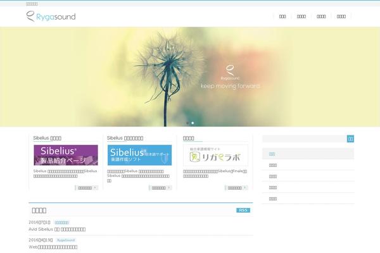Click the Rygasound logo in the header
380x253 pixels.
pos(51,16)
